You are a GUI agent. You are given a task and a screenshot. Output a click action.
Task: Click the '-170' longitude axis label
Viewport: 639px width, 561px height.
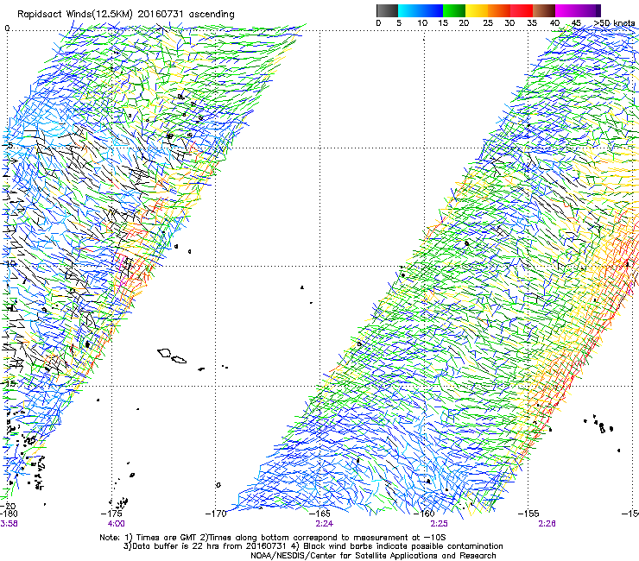[217, 514]
